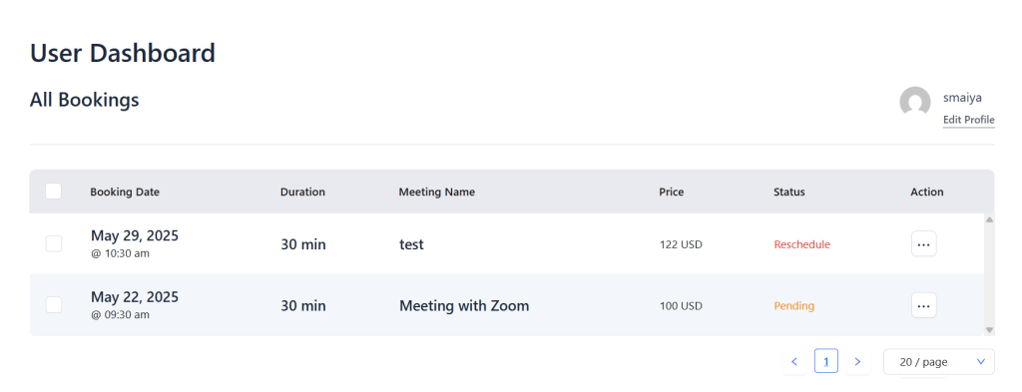Click the vertical scrollbar track of the table

(x=989, y=274)
